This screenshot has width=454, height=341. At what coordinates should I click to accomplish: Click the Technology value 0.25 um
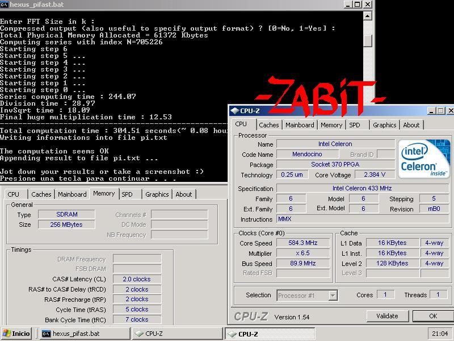(x=292, y=174)
